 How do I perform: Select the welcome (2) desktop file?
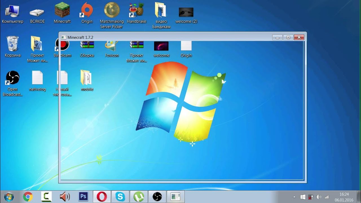(186, 16)
